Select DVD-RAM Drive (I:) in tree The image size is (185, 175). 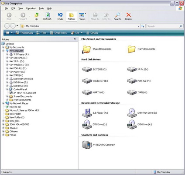point(23,79)
